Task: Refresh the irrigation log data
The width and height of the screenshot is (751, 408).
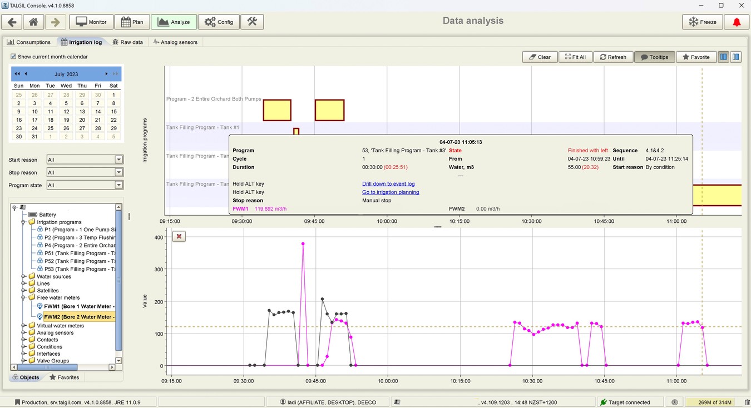Action: [613, 57]
